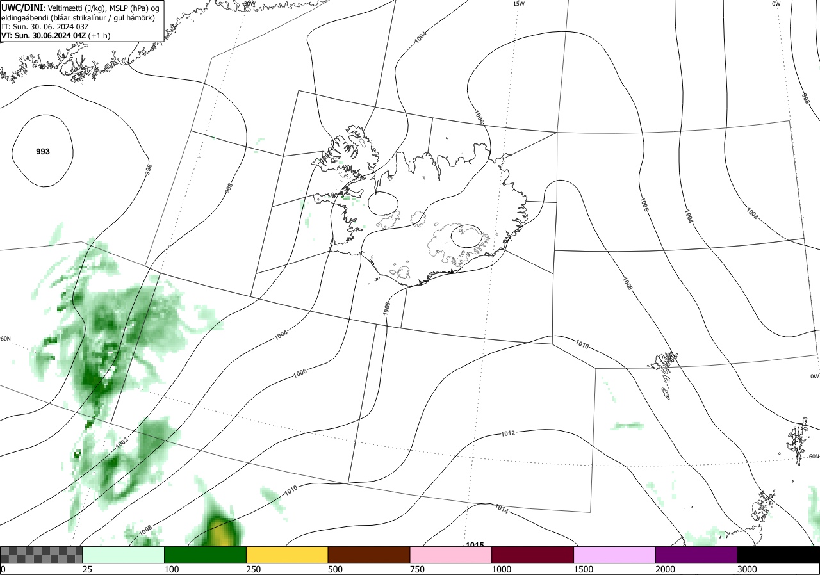Click the 1015 high pressure label
The image size is (820, 575).
(x=475, y=545)
